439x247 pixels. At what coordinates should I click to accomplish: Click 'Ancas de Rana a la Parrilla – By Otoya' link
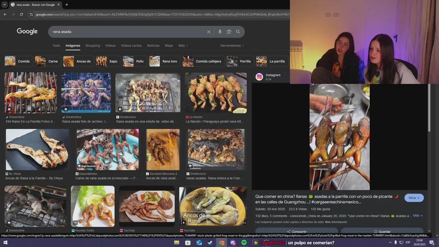34,178
